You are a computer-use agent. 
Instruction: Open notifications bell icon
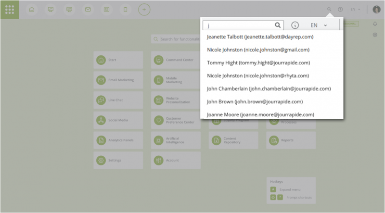pyautogui.click(x=375, y=24)
